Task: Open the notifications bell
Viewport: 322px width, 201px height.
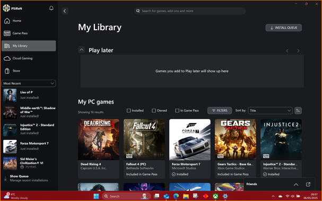Action: [x=51, y=8]
